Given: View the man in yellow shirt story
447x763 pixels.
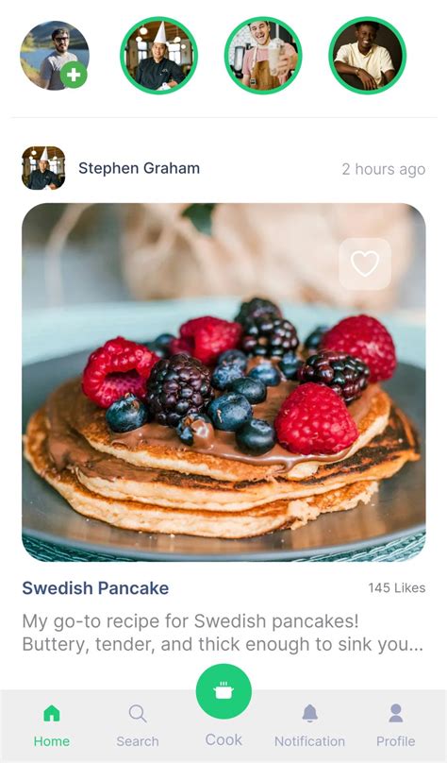Looking at the screenshot, I should coord(368,56).
